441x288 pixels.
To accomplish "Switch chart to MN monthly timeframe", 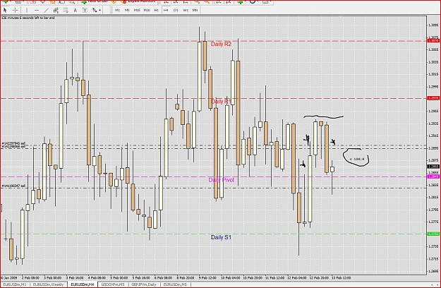I will pos(195,10).
